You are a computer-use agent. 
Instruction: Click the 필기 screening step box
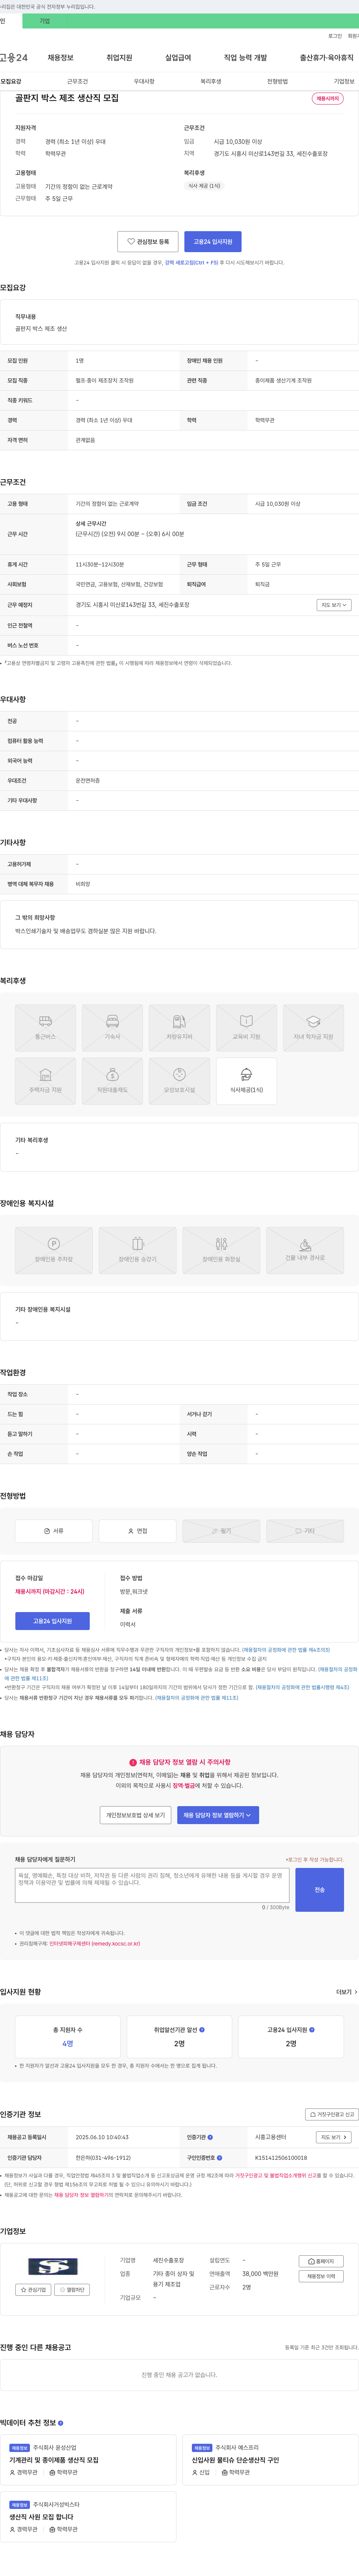(x=221, y=1531)
